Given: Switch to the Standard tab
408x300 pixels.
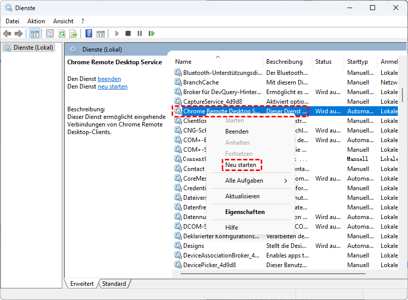Looking at the screenshot, I should (114, 284).
